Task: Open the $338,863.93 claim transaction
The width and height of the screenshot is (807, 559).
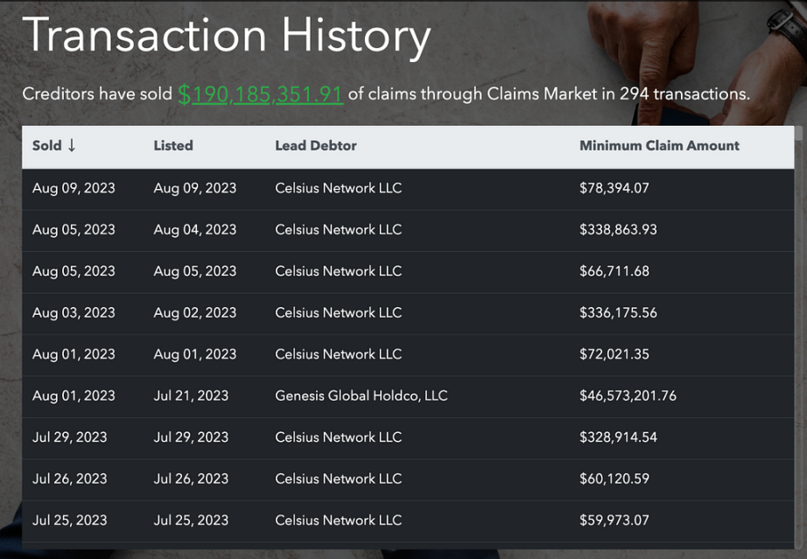Action: click(x=618, y=230)
